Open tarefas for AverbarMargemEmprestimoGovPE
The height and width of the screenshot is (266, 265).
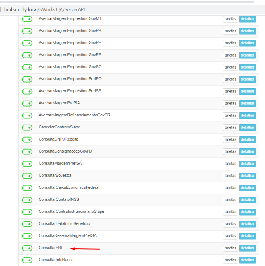230,43
